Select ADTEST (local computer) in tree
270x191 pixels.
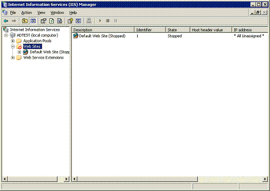[x=37, y=35]
